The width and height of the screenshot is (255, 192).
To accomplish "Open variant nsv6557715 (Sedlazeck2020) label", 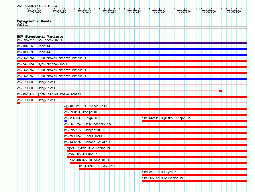I will pos(40,40).
